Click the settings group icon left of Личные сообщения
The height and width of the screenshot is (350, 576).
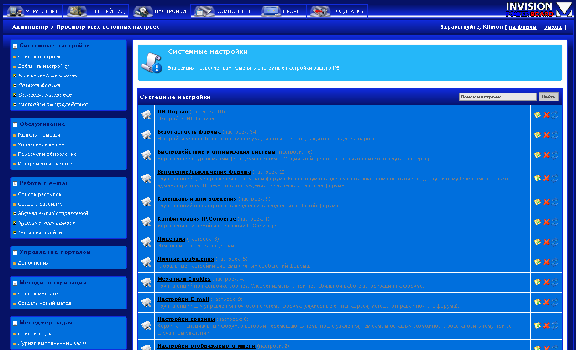click(x=146, y=262)
